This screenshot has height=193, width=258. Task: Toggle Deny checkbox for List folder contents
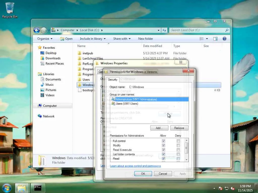pos(178,154)
